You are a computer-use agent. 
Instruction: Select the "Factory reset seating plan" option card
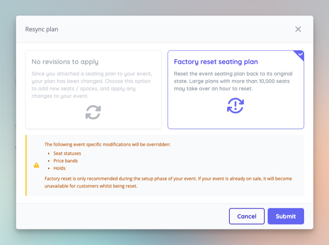[x=236, y=89]
